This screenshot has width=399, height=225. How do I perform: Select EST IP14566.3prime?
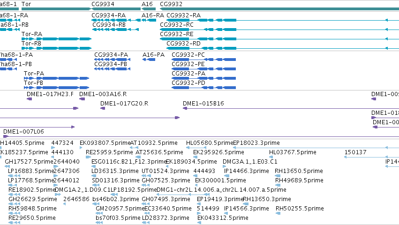click(246, 209)
